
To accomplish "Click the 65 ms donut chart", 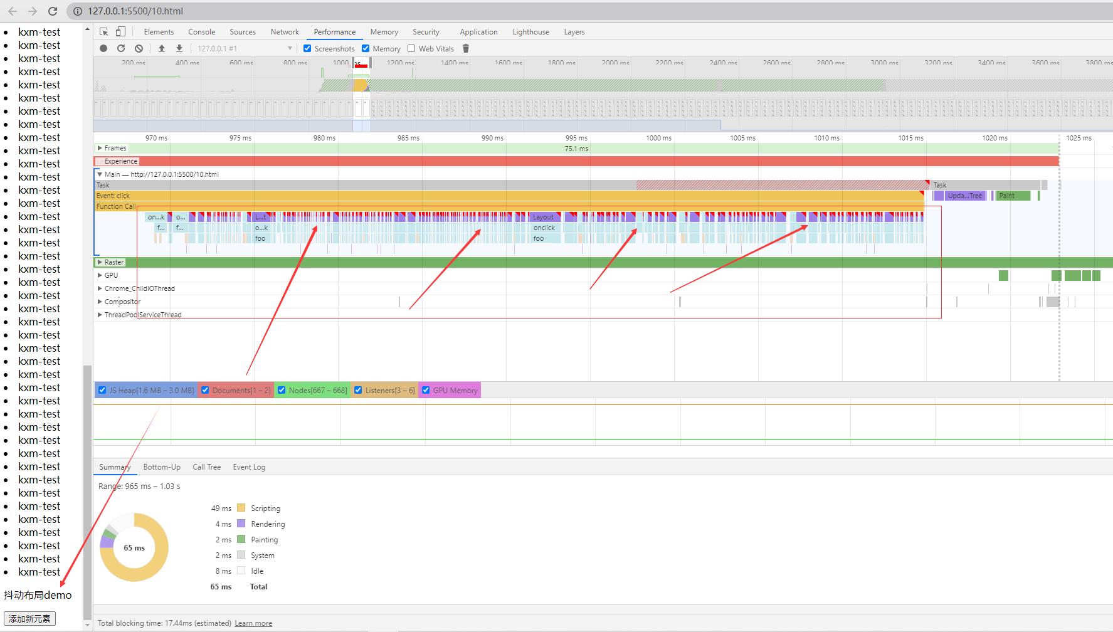I will pos(134,547).
